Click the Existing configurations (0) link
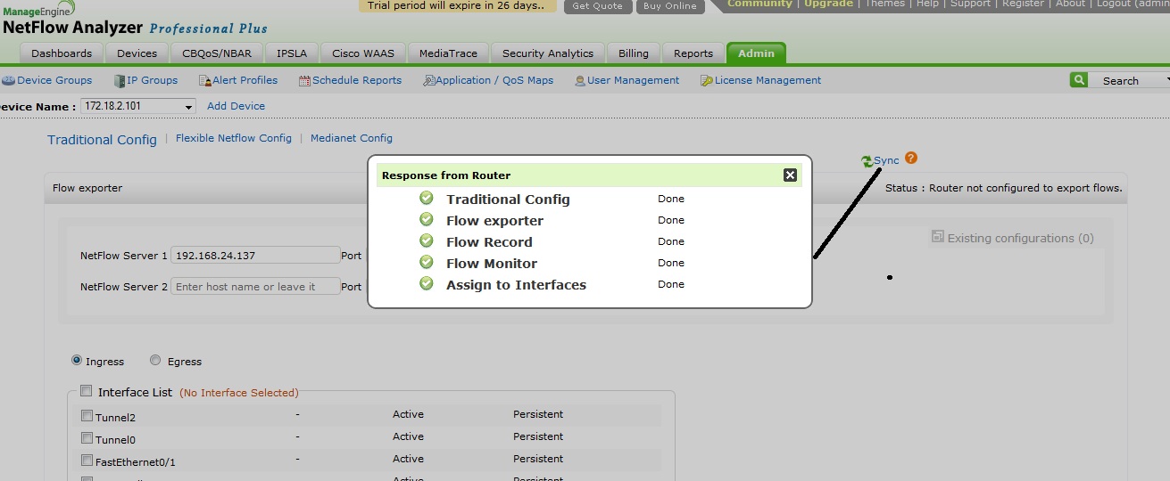Screen dimensions: 1170x481 tap(1020, 238)
